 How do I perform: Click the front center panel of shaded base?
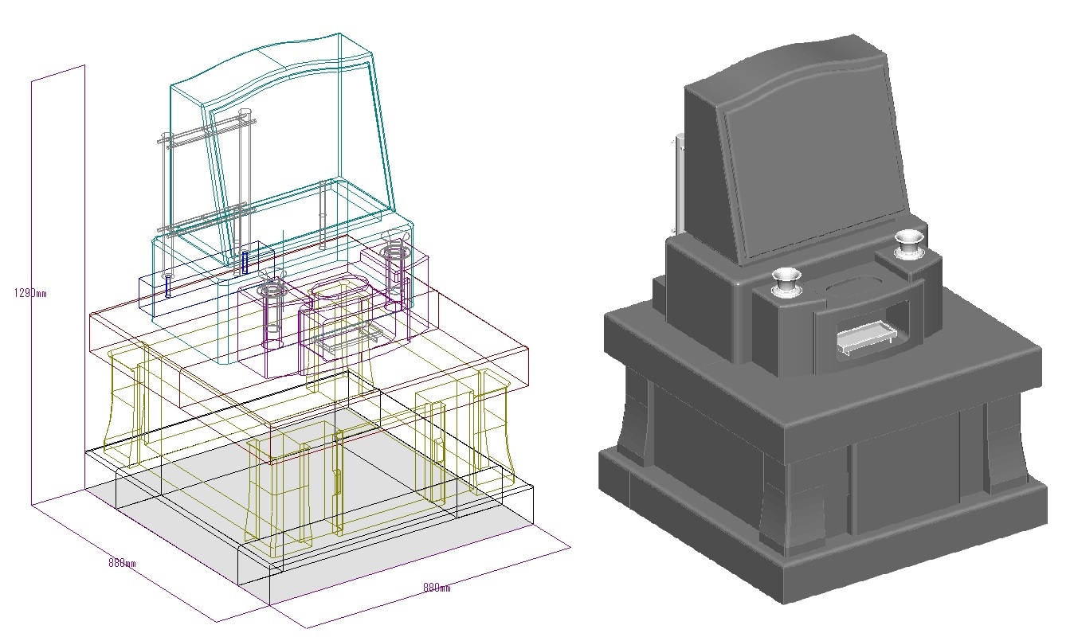(900, 478)
